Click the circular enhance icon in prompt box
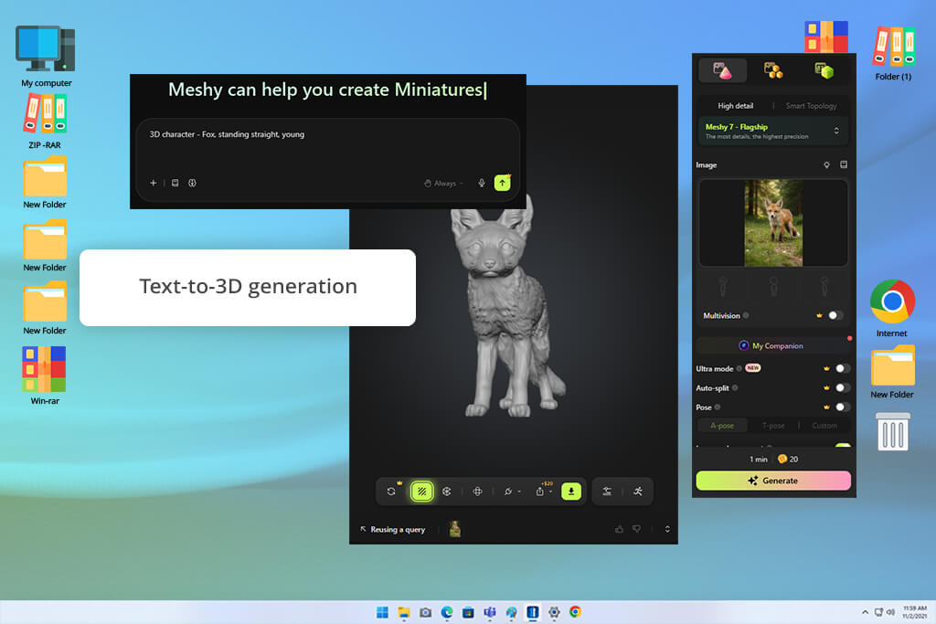 tap(192, 183)
